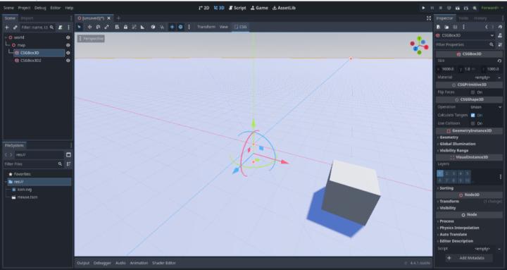This screenshot has height=270, width=507.
Task: Open the Scene menu
Action: [8, 8]
